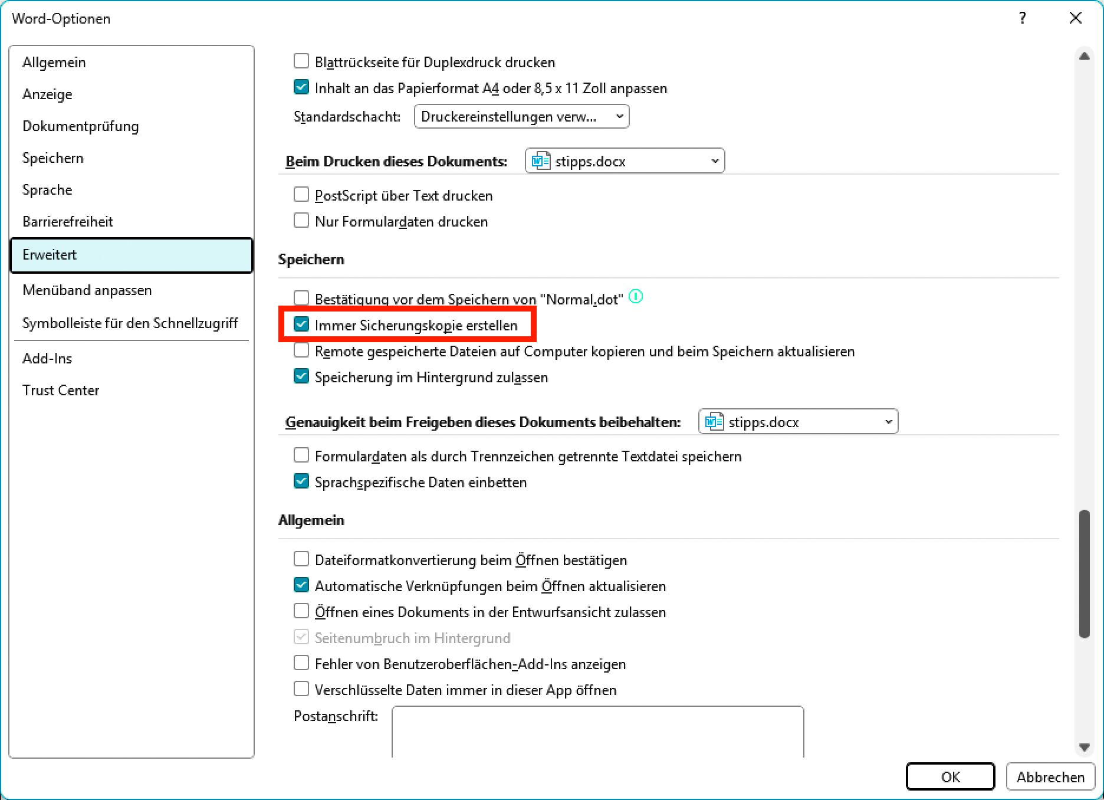Click Word document icon in print document dropdown

click(x=540, y=161)
